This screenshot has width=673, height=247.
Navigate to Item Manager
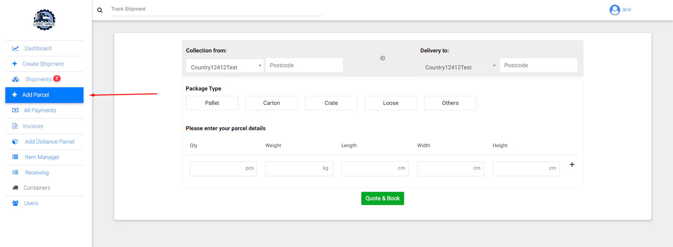[42, 157]
